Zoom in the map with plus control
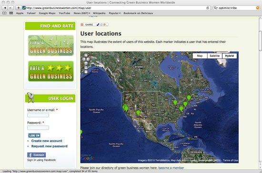 [x=86, y=68]
